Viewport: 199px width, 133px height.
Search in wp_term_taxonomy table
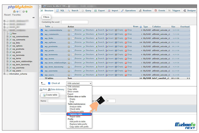(x=100, y=67)
